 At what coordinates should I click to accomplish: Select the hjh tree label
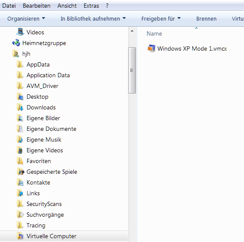point(26,54)
